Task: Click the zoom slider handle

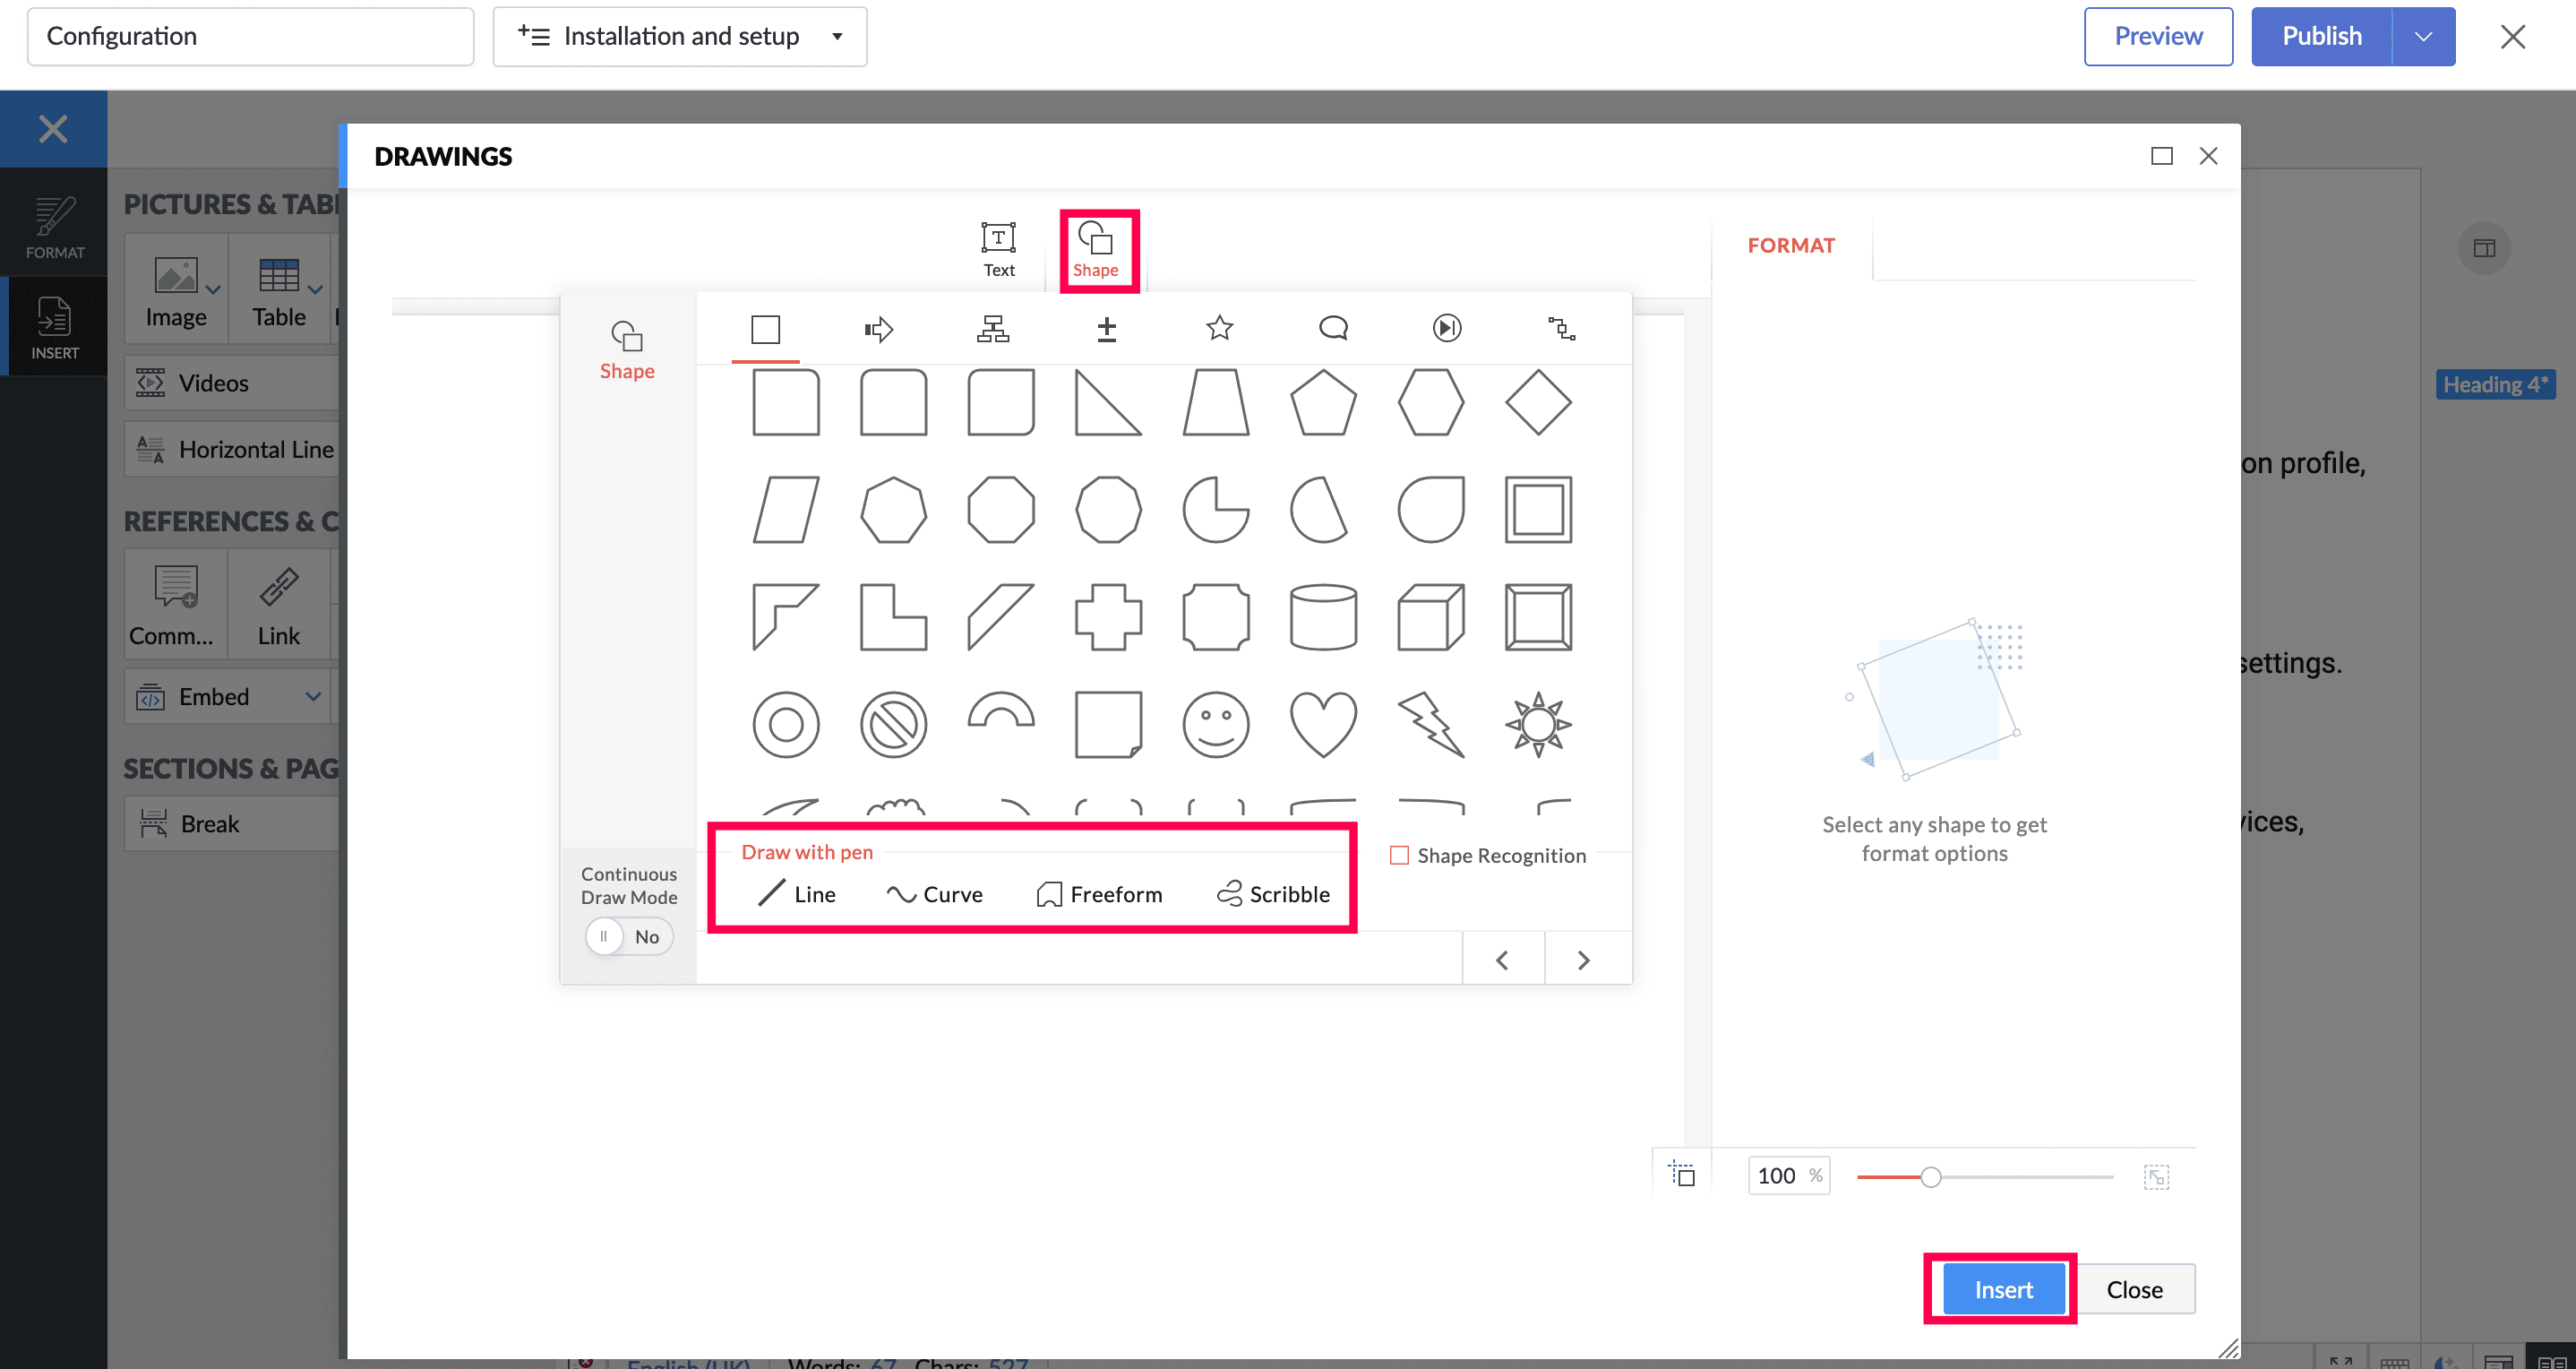Action: click(x=1931, y=1177)
